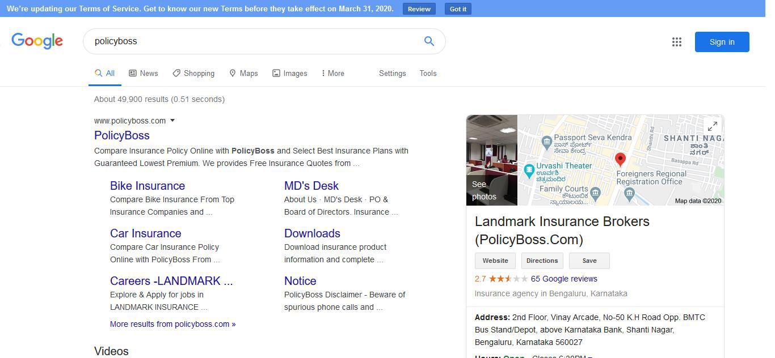Open the search Tools options
The width and height of the screenshot is (775, 358).
coord(428,73)
